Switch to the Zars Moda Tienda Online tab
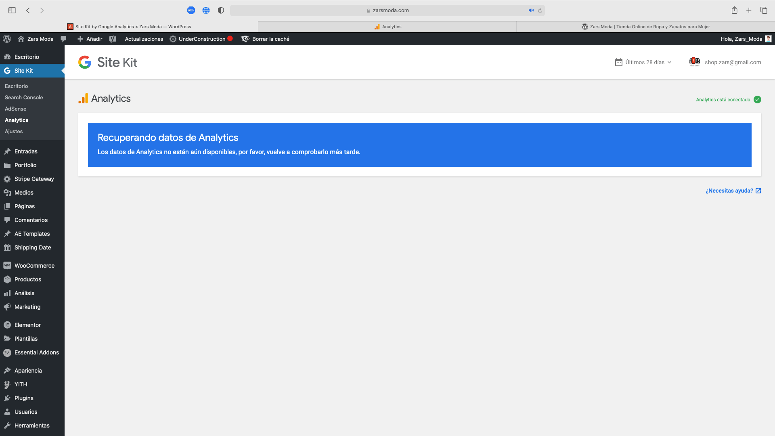Viewport: 775px width, 436px height. (x=646, y=27)
